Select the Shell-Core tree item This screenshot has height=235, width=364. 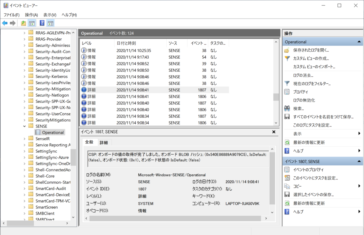[45, 176]
